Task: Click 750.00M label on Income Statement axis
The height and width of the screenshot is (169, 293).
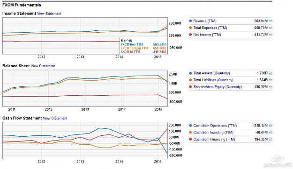Action: click(175, 23)
